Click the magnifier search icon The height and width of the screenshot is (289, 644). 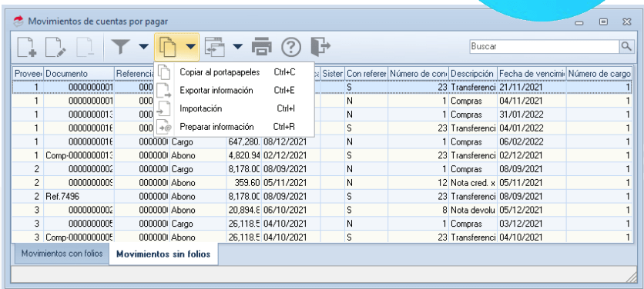[x=626, y=46]
